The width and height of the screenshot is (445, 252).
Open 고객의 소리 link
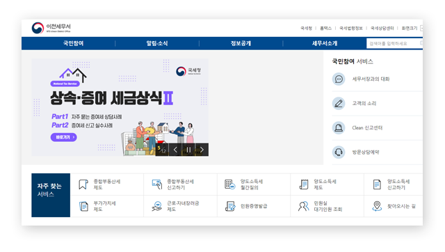364,104
